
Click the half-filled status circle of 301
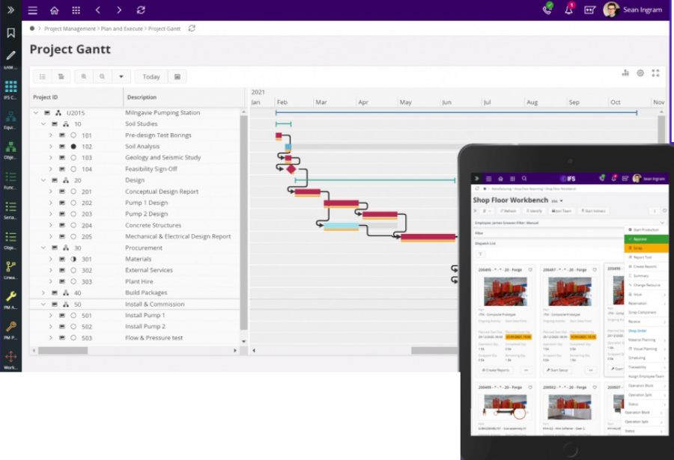(x=73, y=259)
